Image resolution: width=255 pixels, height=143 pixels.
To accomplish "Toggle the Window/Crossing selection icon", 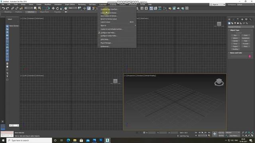I will 48,8.
